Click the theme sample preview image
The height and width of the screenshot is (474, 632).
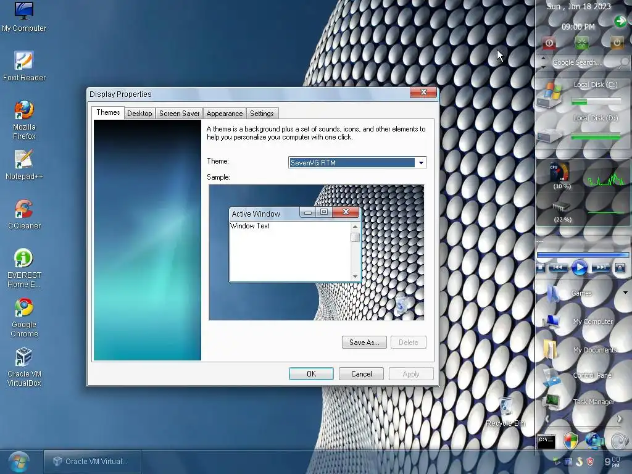point(317,252)
